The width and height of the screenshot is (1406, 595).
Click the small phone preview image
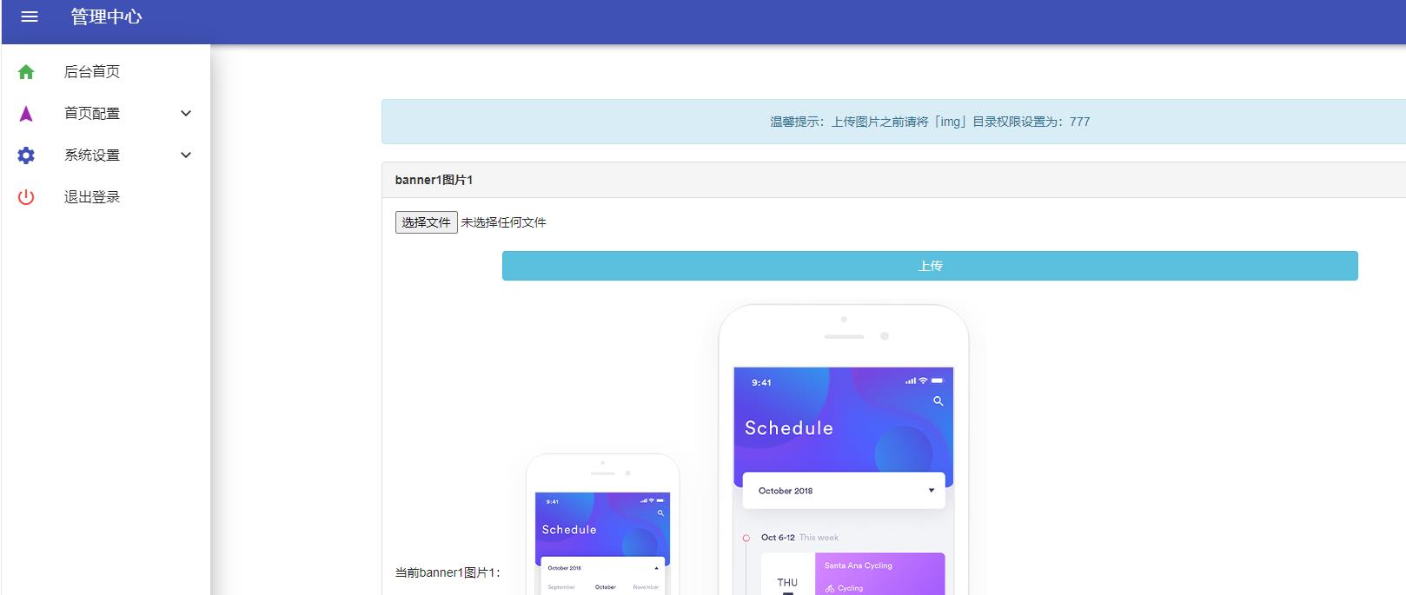[602, 526]
